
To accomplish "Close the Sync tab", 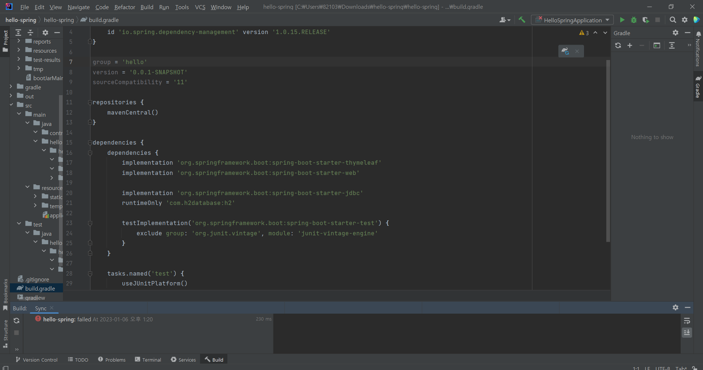I will [x=52, y=308].
